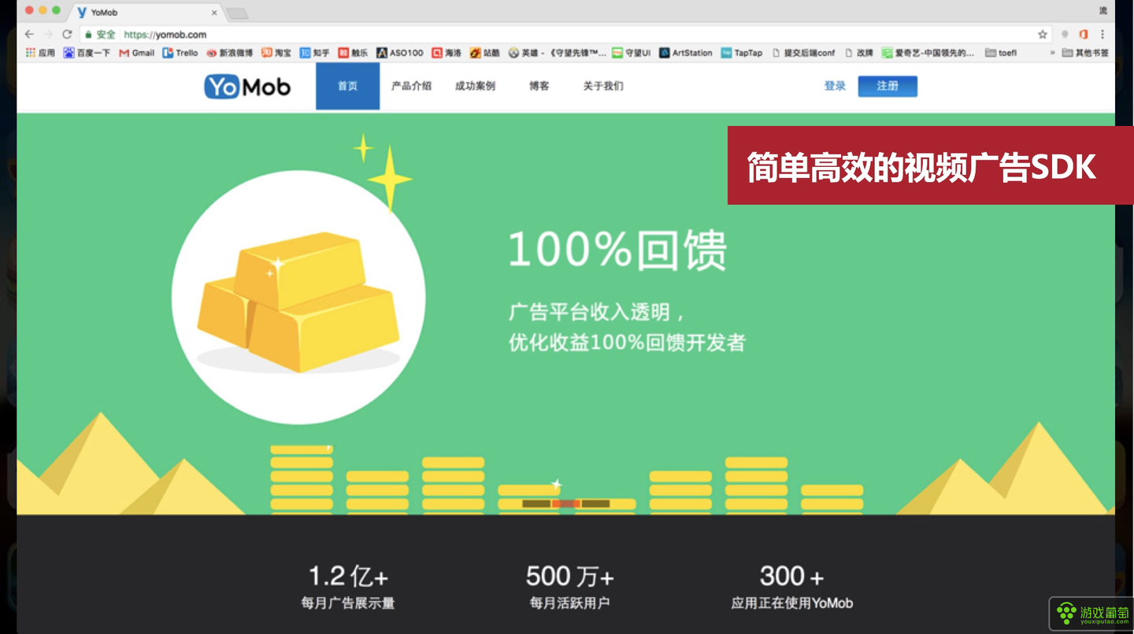Open the TapTap bookmark
This screenshot has height=634, width=1134.
[742, 53]
